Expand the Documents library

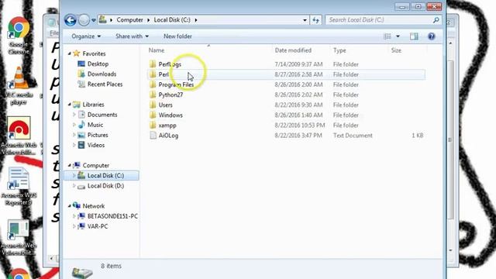(x=74, y=115)
